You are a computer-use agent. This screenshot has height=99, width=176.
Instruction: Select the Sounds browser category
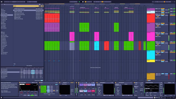click(4, 11)
